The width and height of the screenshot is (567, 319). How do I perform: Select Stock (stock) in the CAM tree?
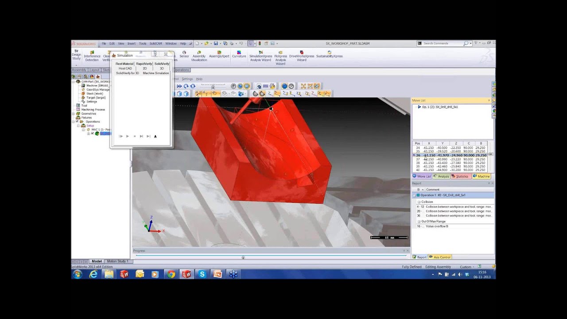94,93
